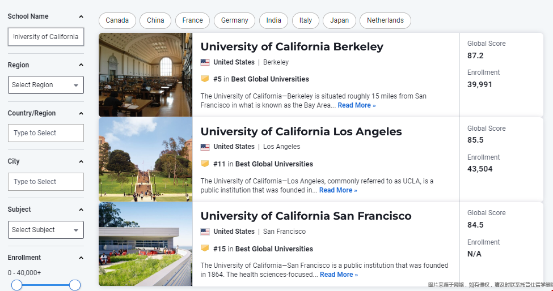553x291 pixels.
Task: Open the UCLA campus thumbnail image
Action: pos(145,160)
